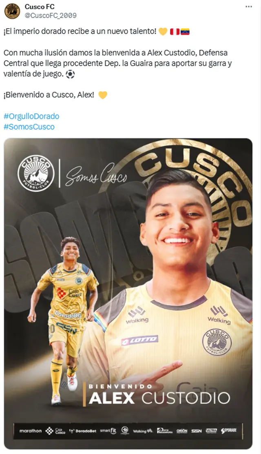Viewport: 261px width, 454px height.
Task: Click the smartfit sponsor logo
Action: [x=108, y=431]
